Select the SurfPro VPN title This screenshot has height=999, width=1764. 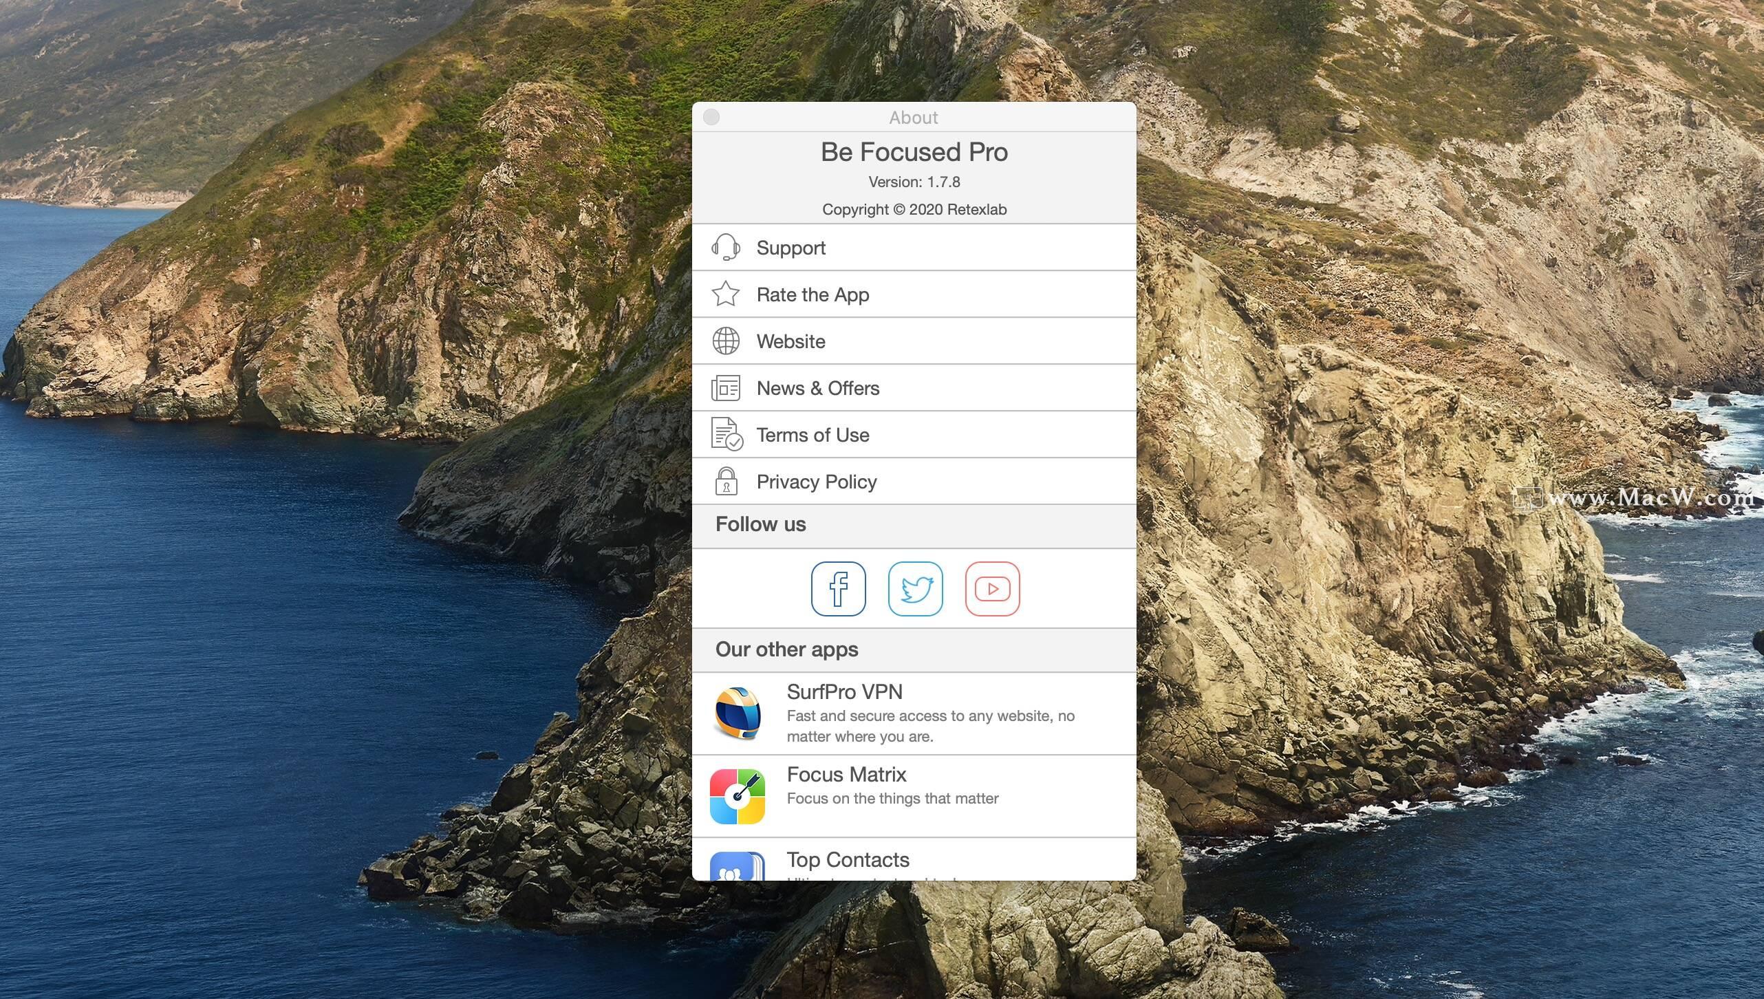point(844,691)
